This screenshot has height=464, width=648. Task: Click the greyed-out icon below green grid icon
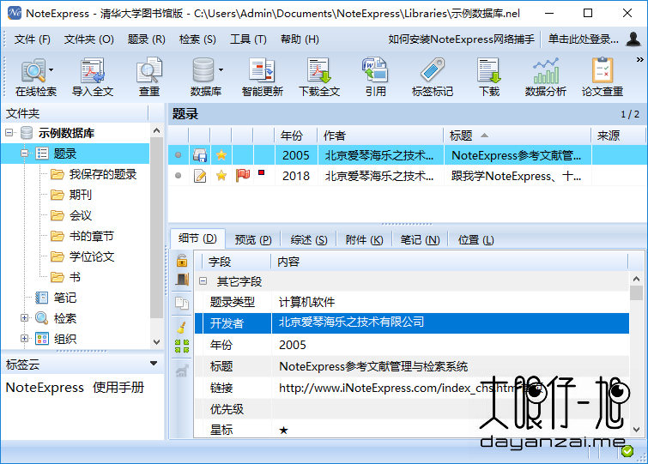pyautogui.click(x=182, y=371)
